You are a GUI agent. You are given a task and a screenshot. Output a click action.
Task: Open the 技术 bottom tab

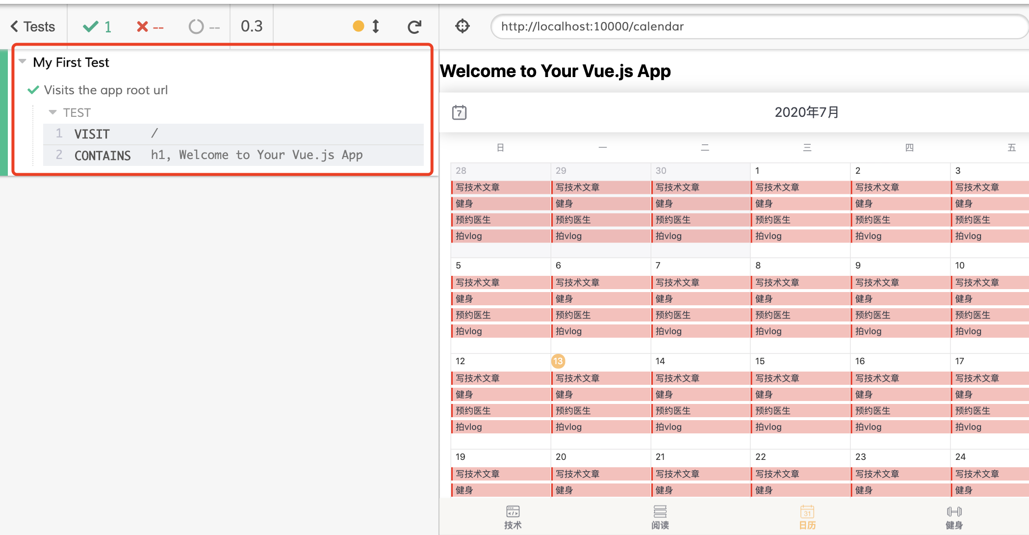click(513, 517)
